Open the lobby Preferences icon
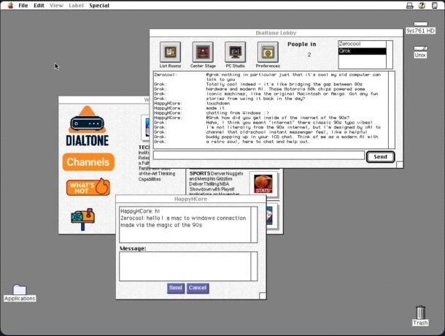The height and width of the screenshot is (336, 445). point(267,53)
